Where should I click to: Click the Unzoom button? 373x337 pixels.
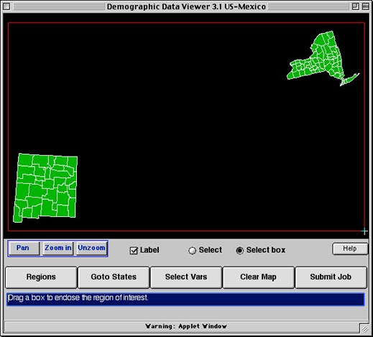click(x=92, y=248)
